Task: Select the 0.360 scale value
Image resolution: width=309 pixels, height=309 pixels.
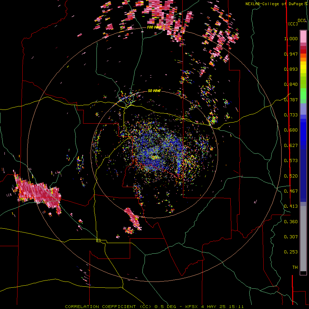Action: [x=291, y=222]
